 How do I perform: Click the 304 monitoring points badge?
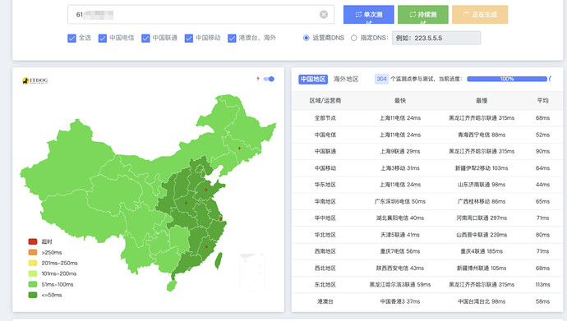point(381,79)
